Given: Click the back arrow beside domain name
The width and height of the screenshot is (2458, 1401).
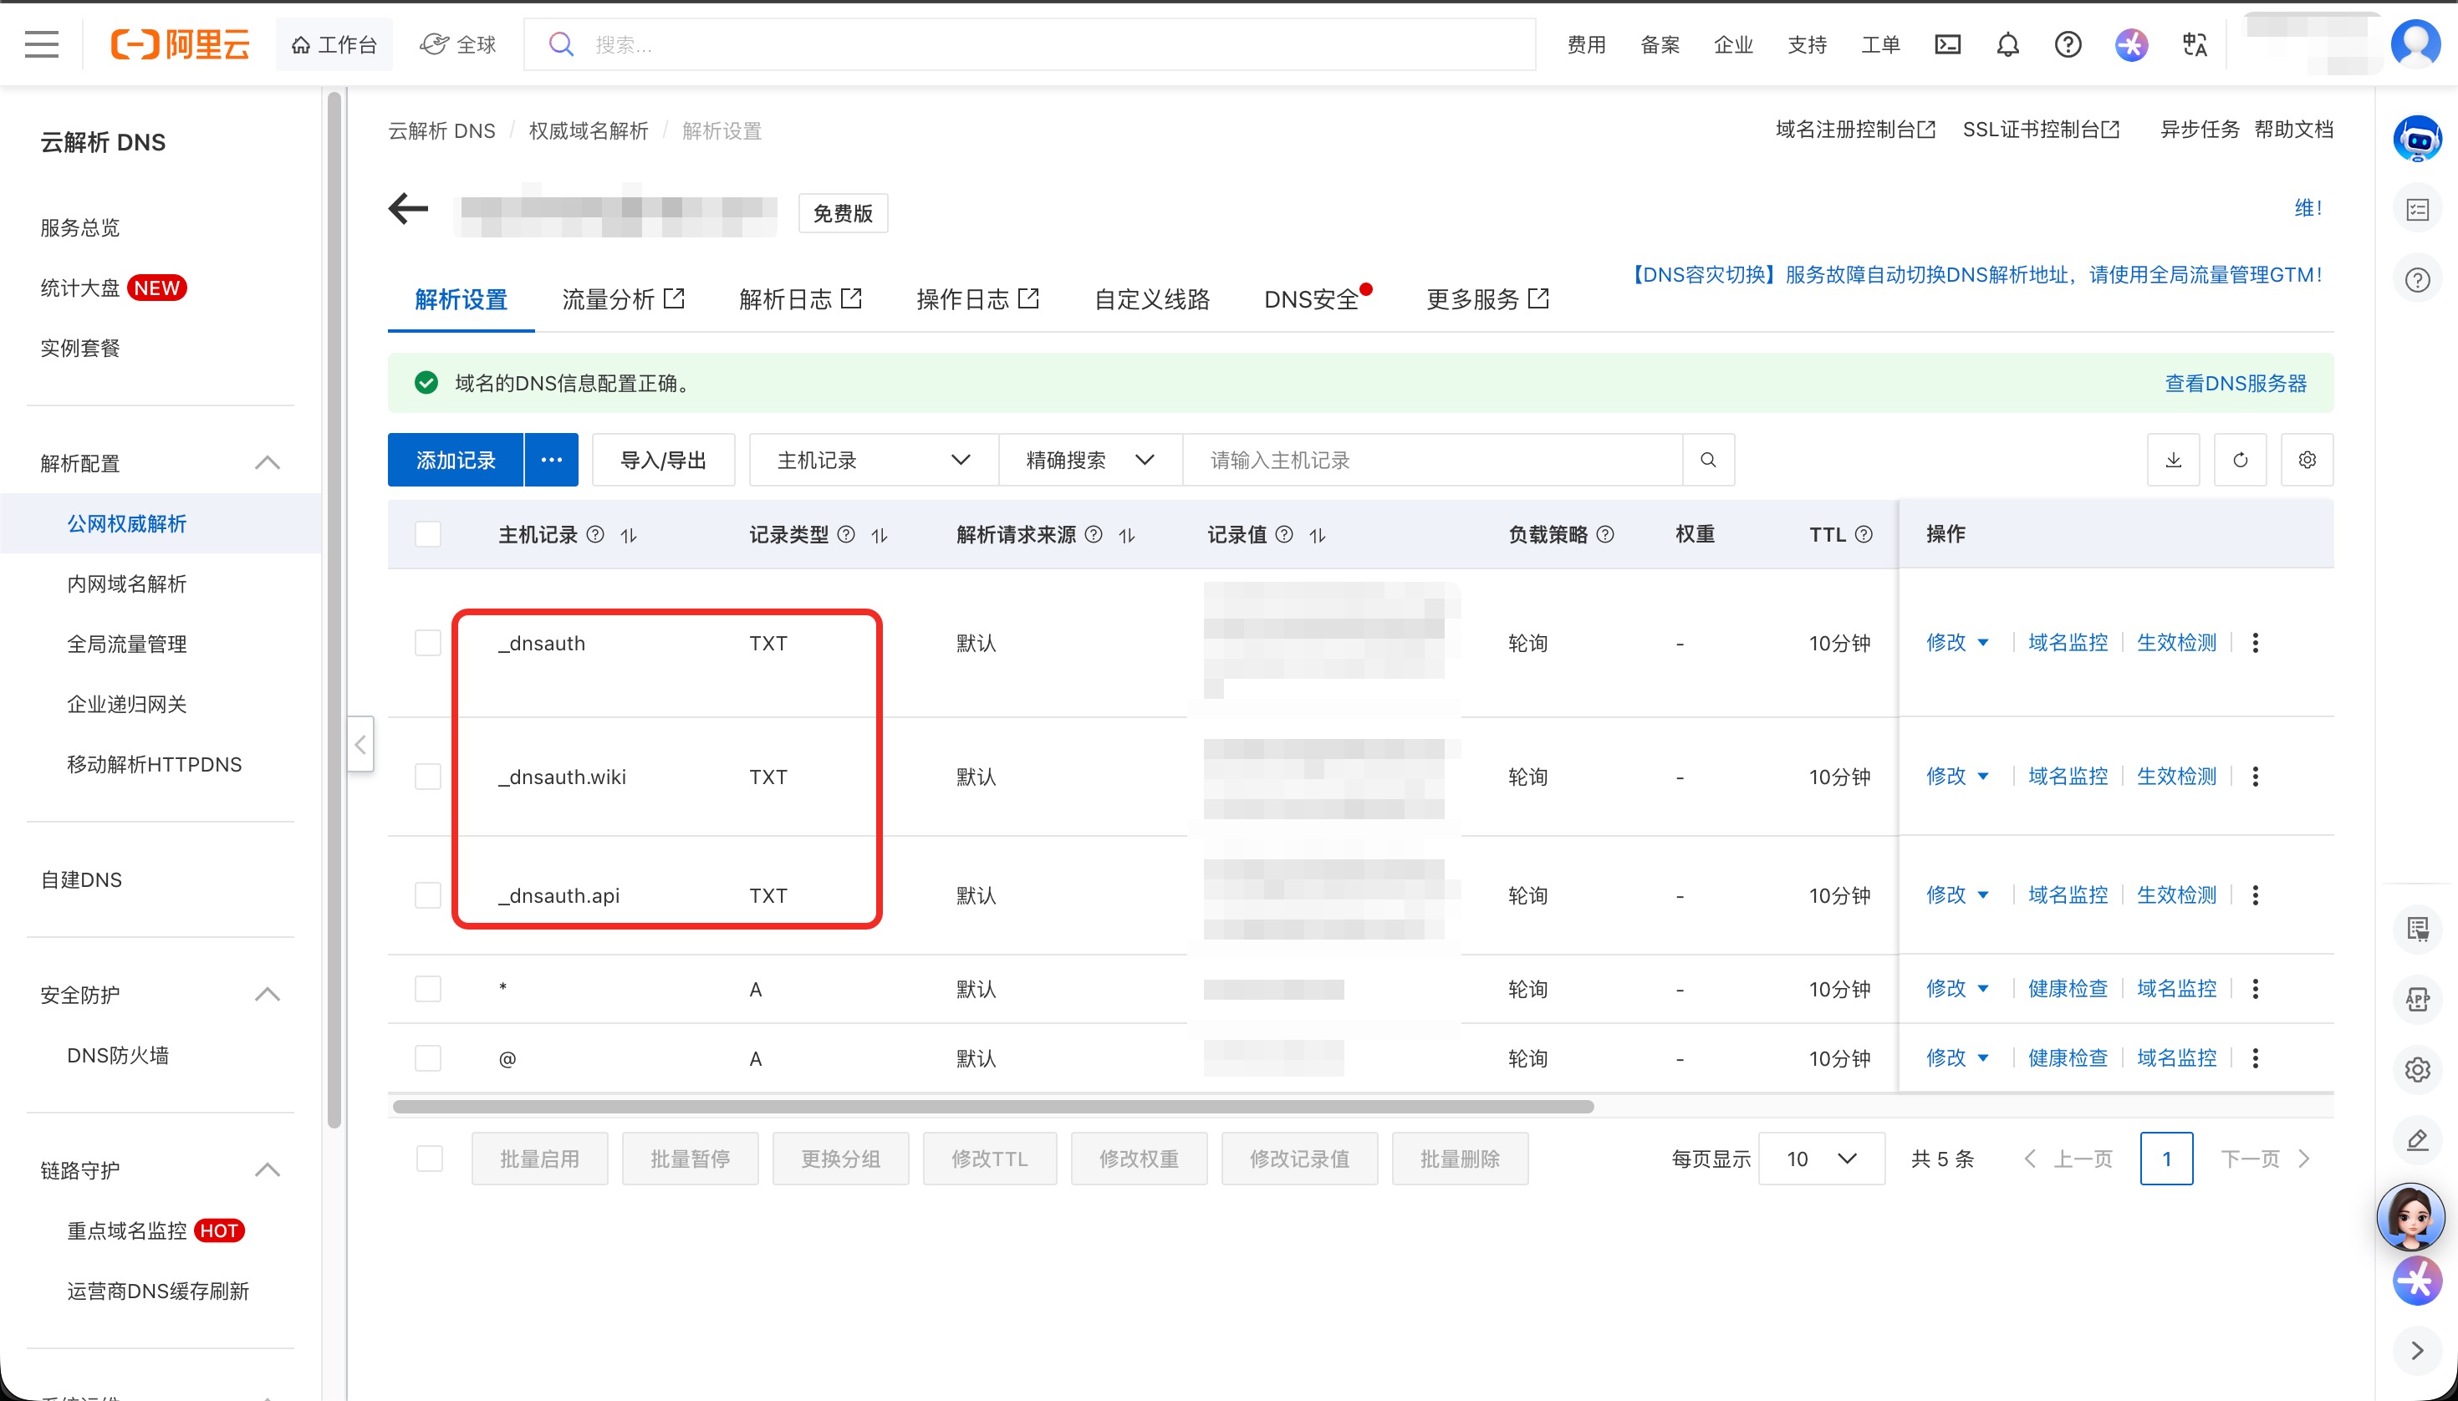Looking at the screenshot, I should 408,209.
